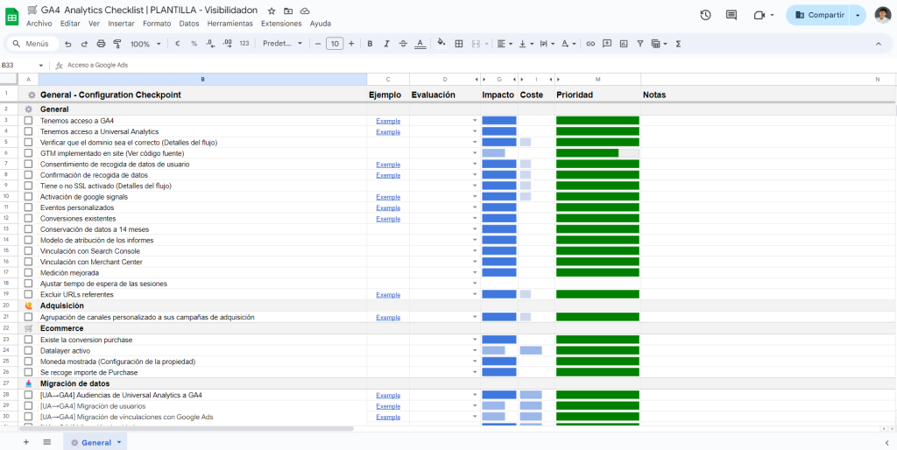Open the comments panel icon
Viewport: 897px width, 450px height.
click(x=731, y=15)
